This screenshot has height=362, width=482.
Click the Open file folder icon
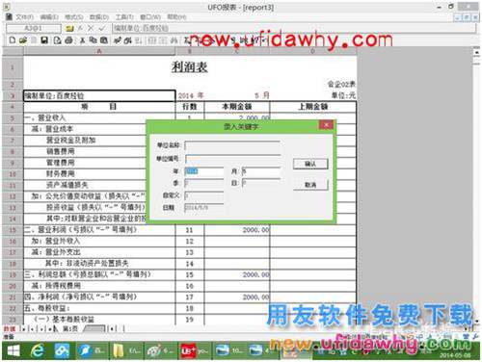tap(23, 40)
